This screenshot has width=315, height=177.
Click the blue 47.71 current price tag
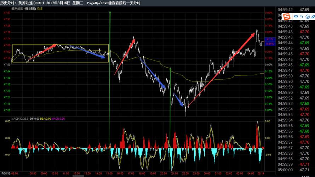[270, 39]
